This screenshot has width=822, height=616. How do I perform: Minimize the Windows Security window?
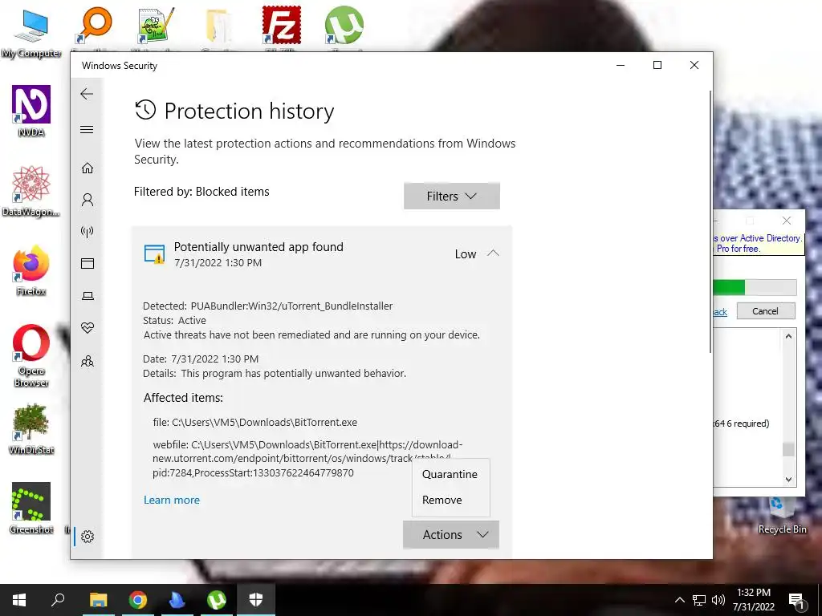point(621,66)
